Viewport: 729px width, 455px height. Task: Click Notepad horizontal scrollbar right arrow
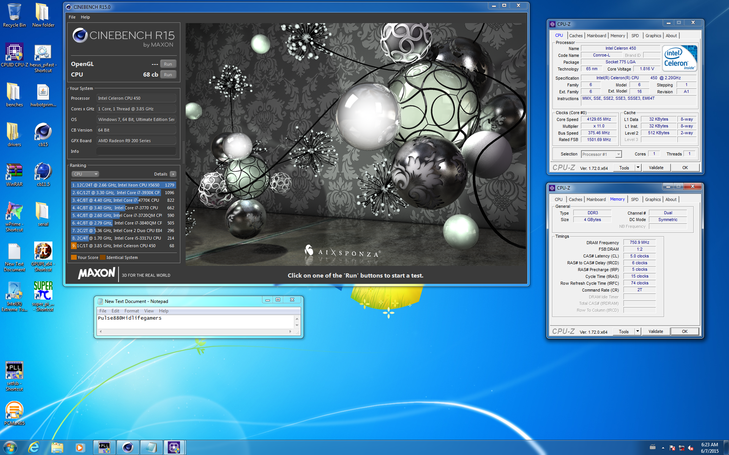click(290, 331)
